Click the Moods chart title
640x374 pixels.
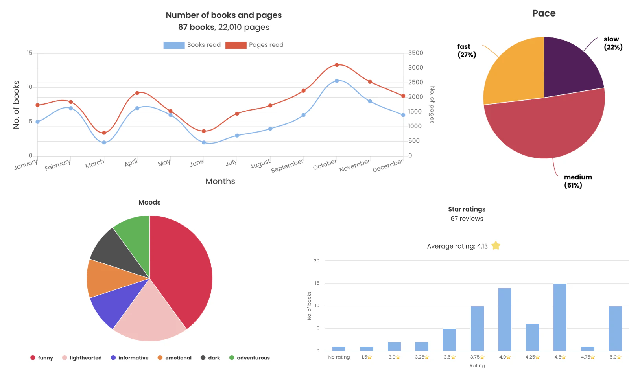tap(149, 202)
